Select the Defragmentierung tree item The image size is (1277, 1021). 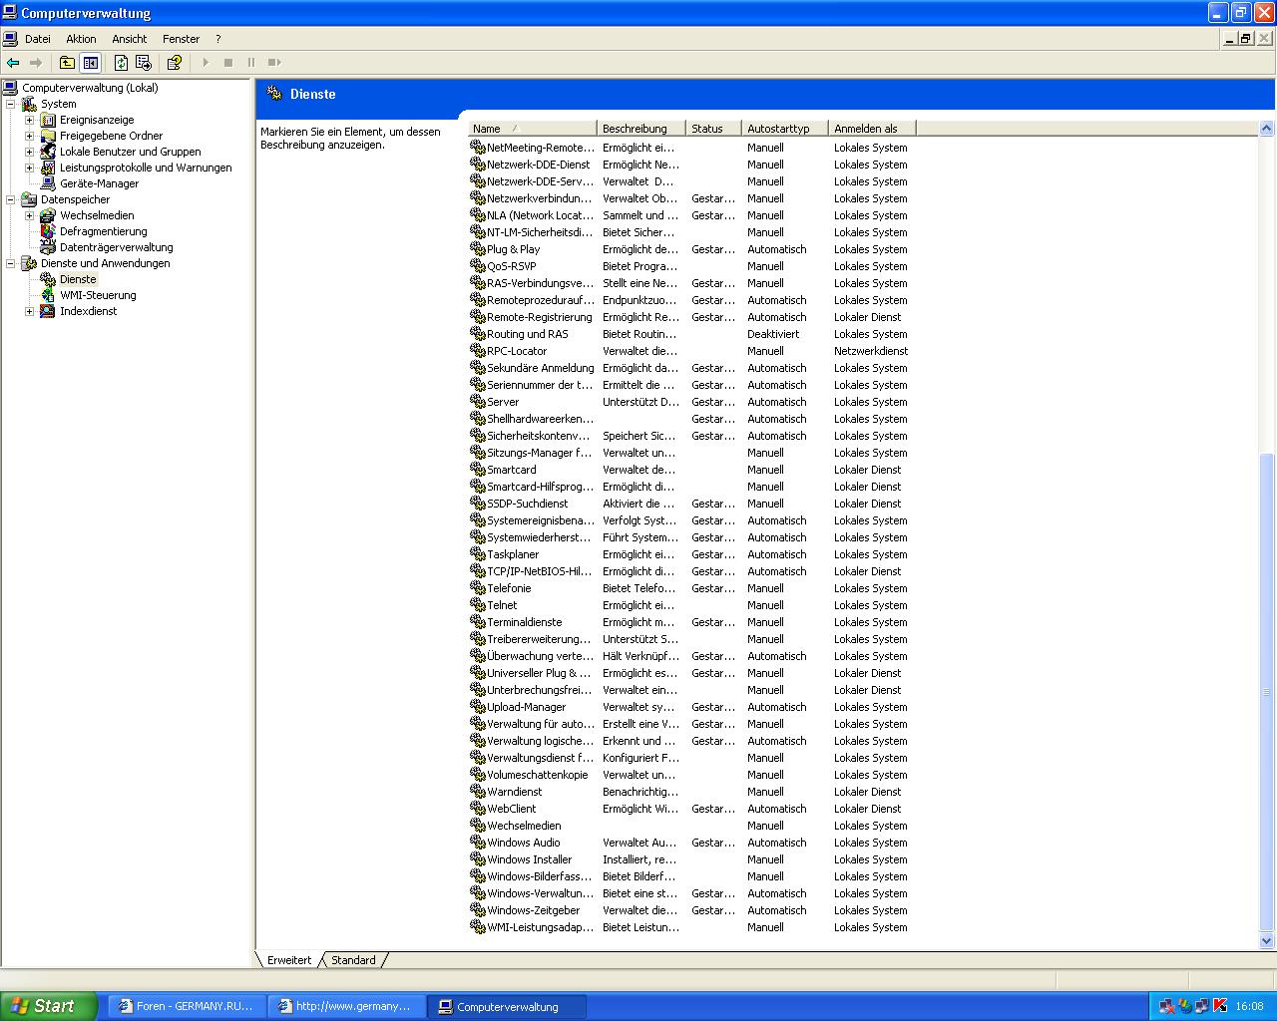click(103, 231)
